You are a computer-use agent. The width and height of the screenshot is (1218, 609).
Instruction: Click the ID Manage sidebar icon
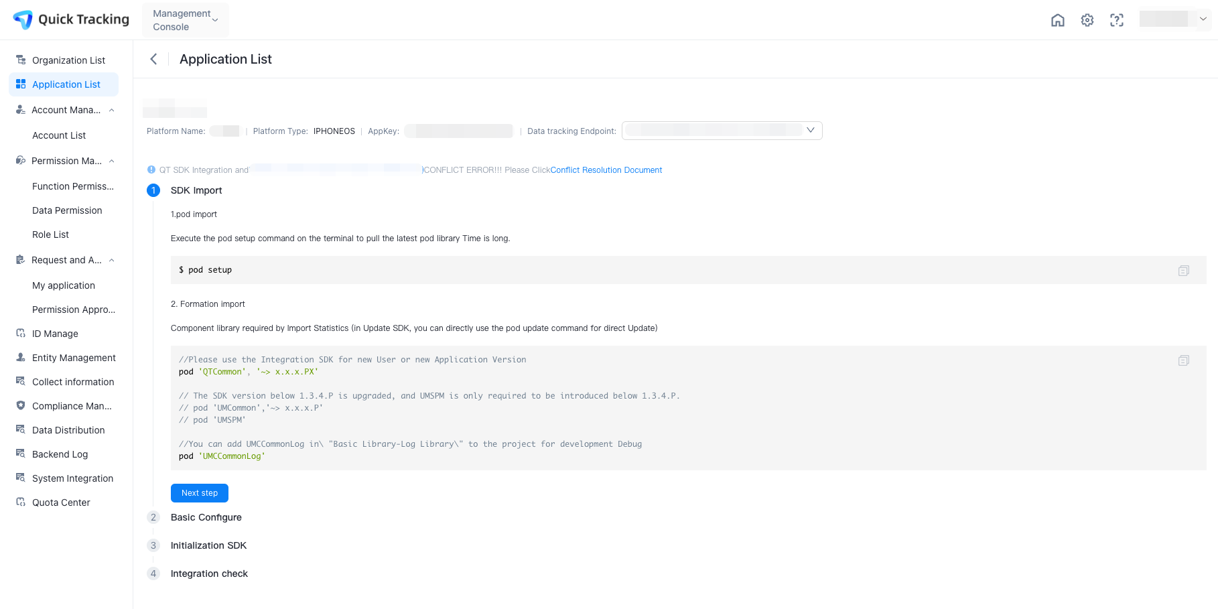pyautogui.click(x=21, y=334)
